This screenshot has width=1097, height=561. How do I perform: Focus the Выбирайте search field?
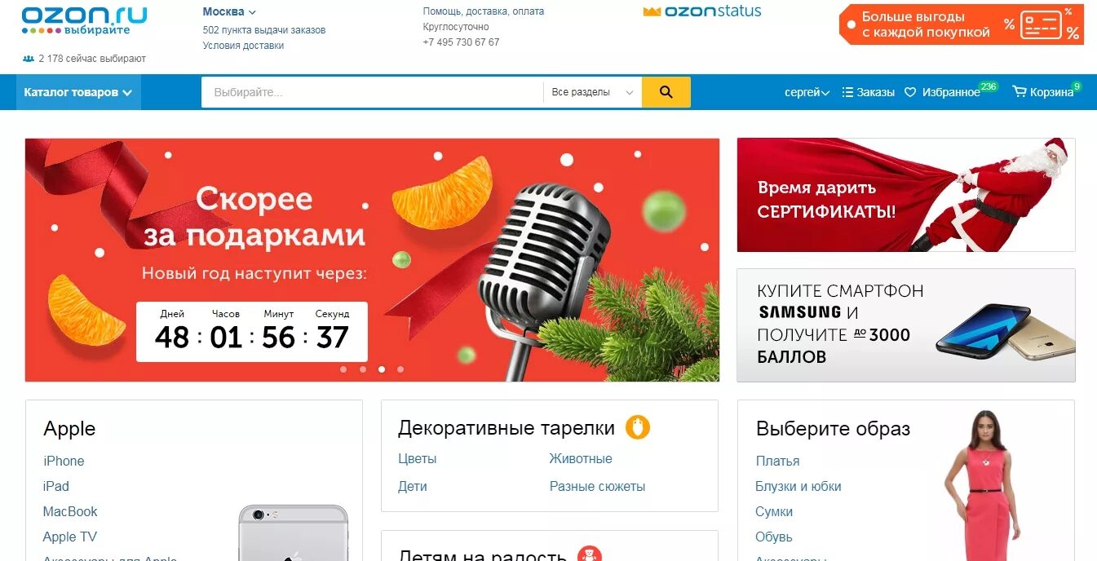point(372,92)
